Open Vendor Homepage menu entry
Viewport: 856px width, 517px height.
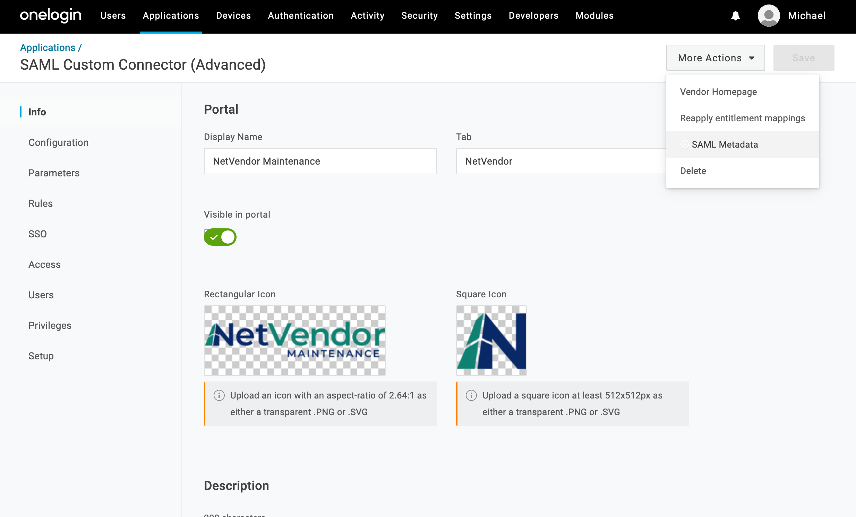(x=718, y=91)
